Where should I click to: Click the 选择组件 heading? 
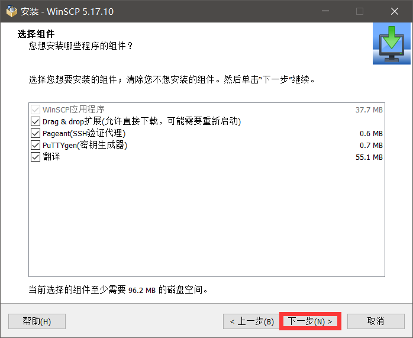36,34
